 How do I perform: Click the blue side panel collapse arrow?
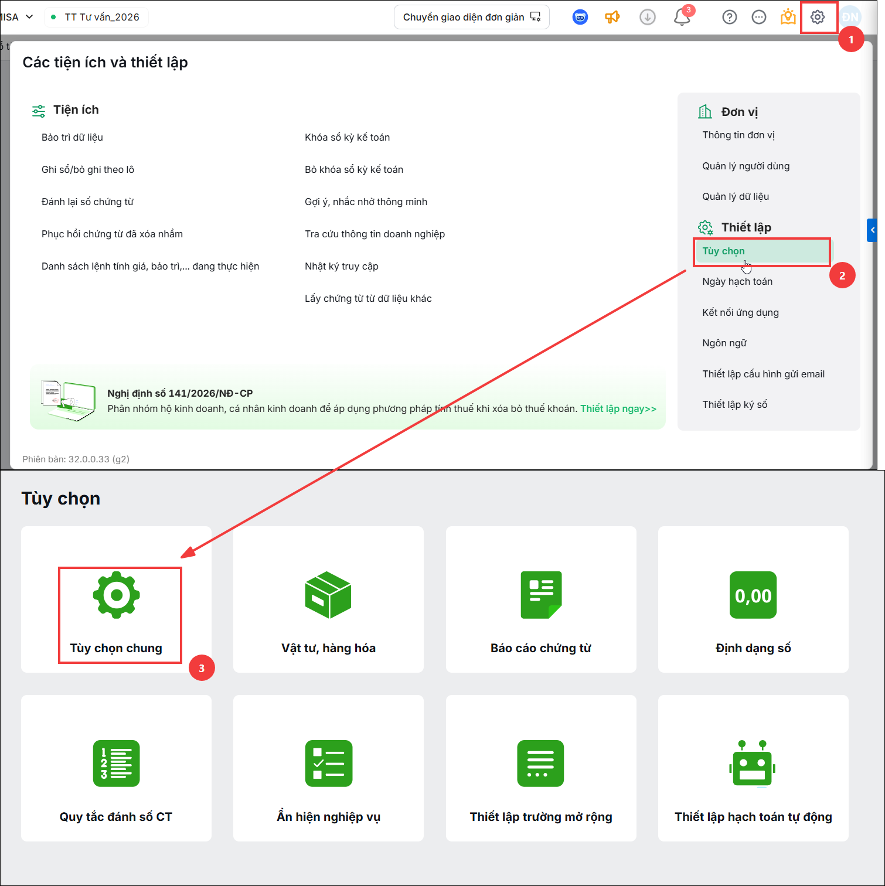(x=872, y=230)
